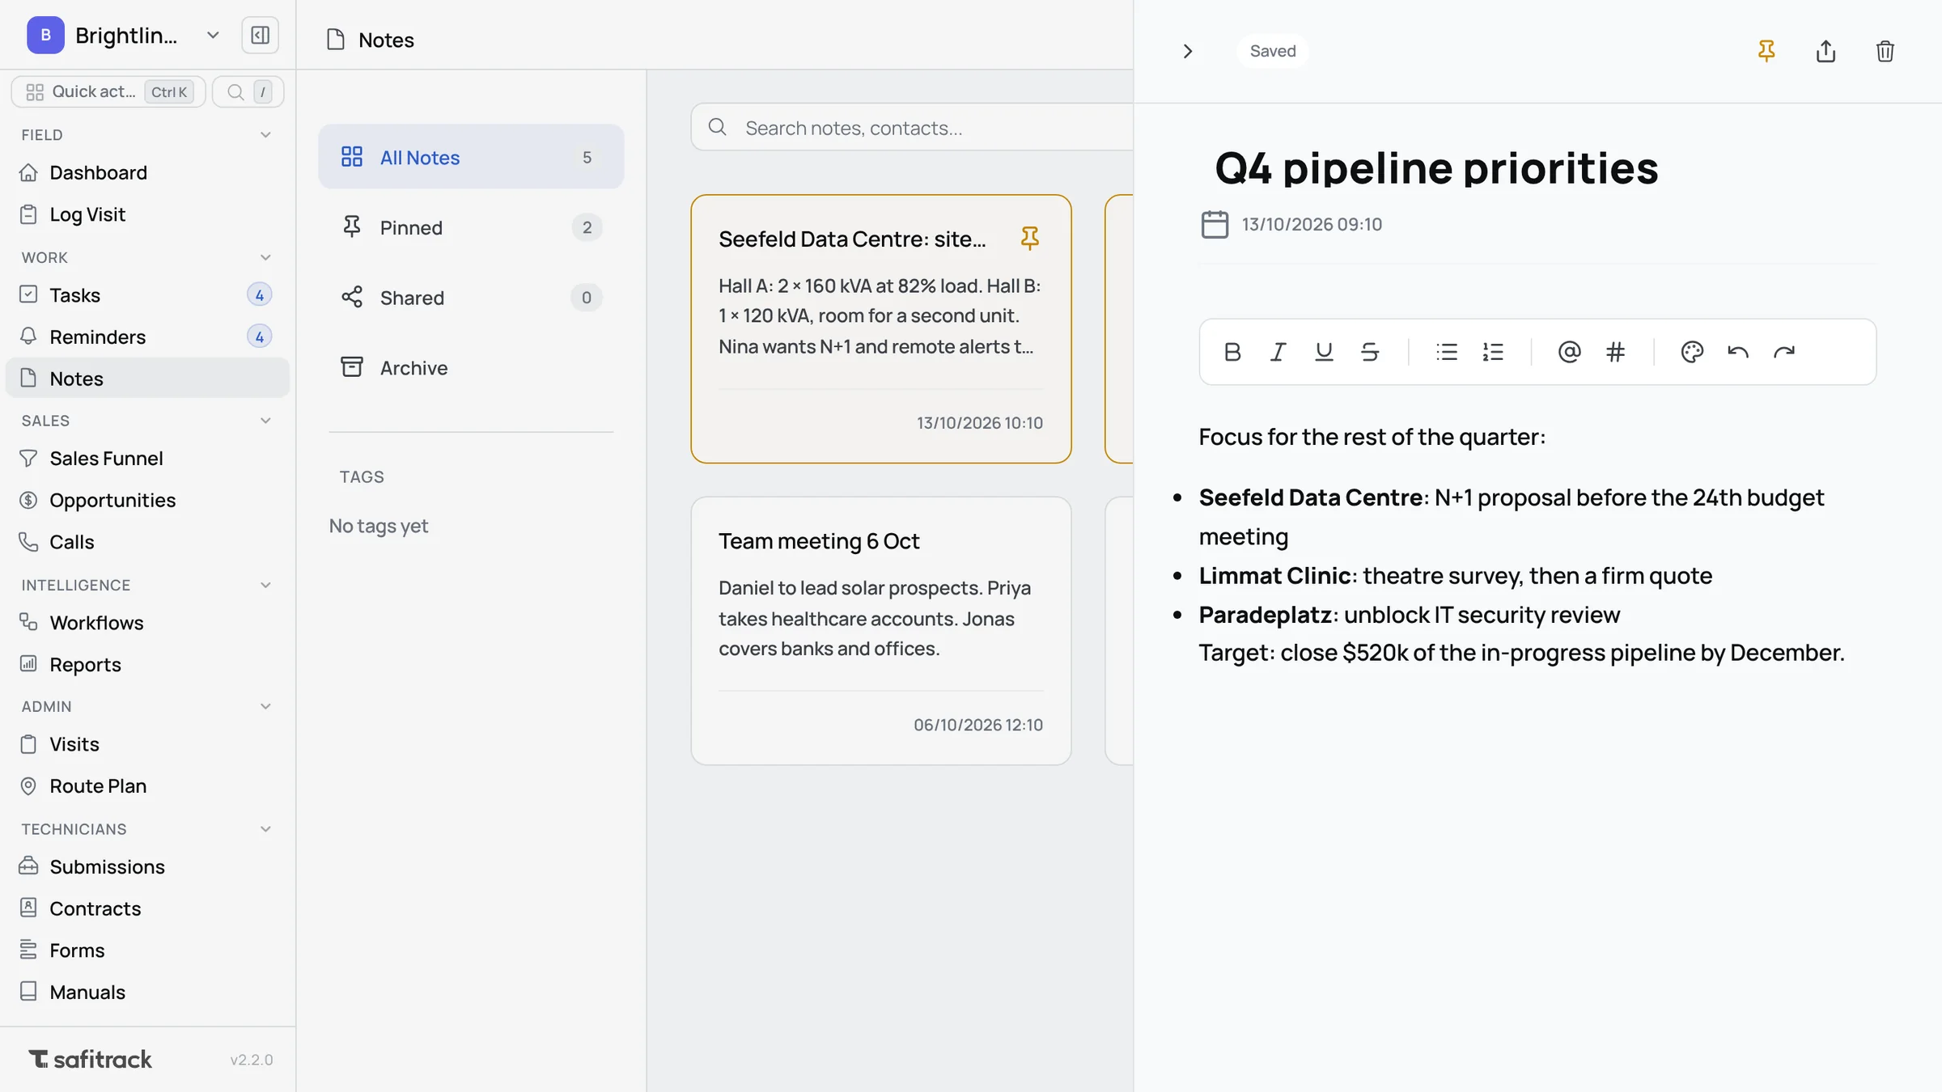Click the sidebar search button

(248, 91)
